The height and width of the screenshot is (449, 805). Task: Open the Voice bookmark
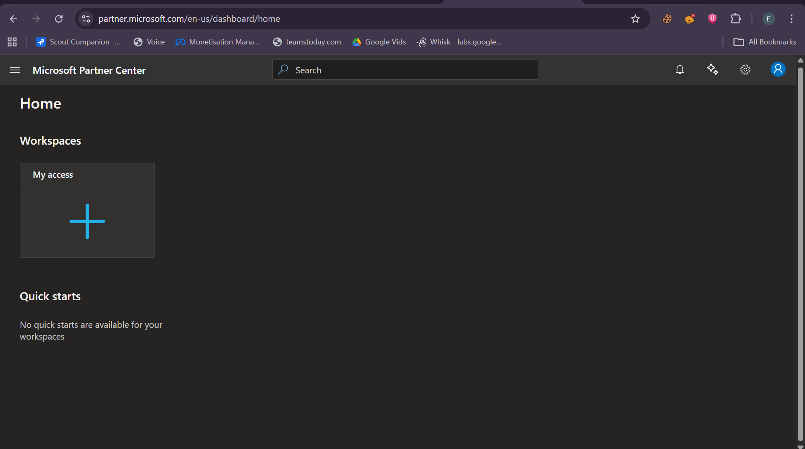coord(149,42)
